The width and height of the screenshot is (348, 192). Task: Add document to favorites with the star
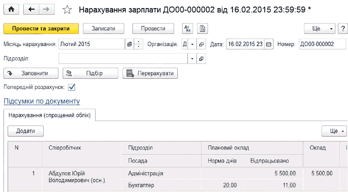(x=67, y=10)
